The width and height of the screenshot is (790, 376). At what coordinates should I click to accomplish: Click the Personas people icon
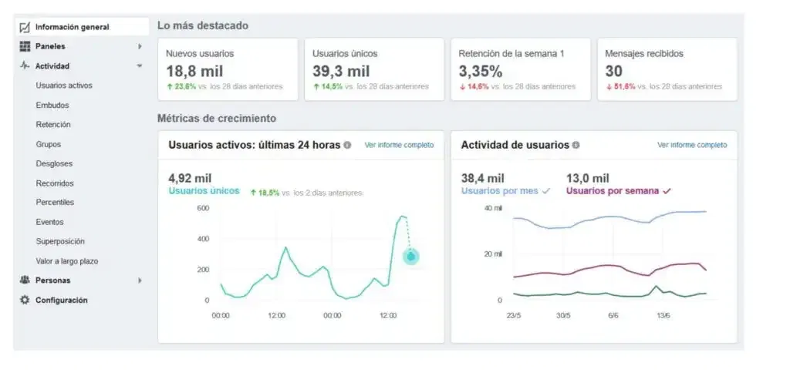pos(25,280)
